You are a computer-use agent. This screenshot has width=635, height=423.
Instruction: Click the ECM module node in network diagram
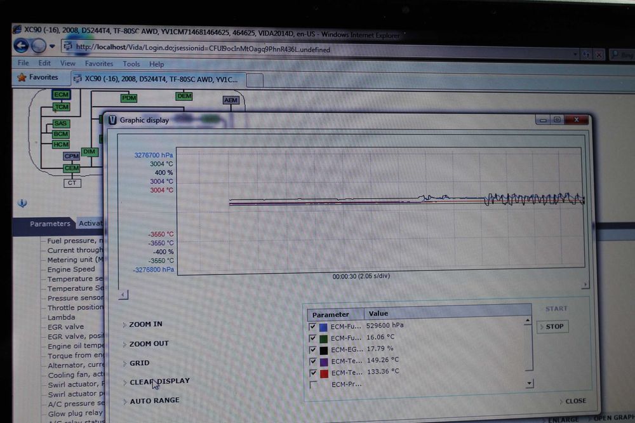[61, 95]
